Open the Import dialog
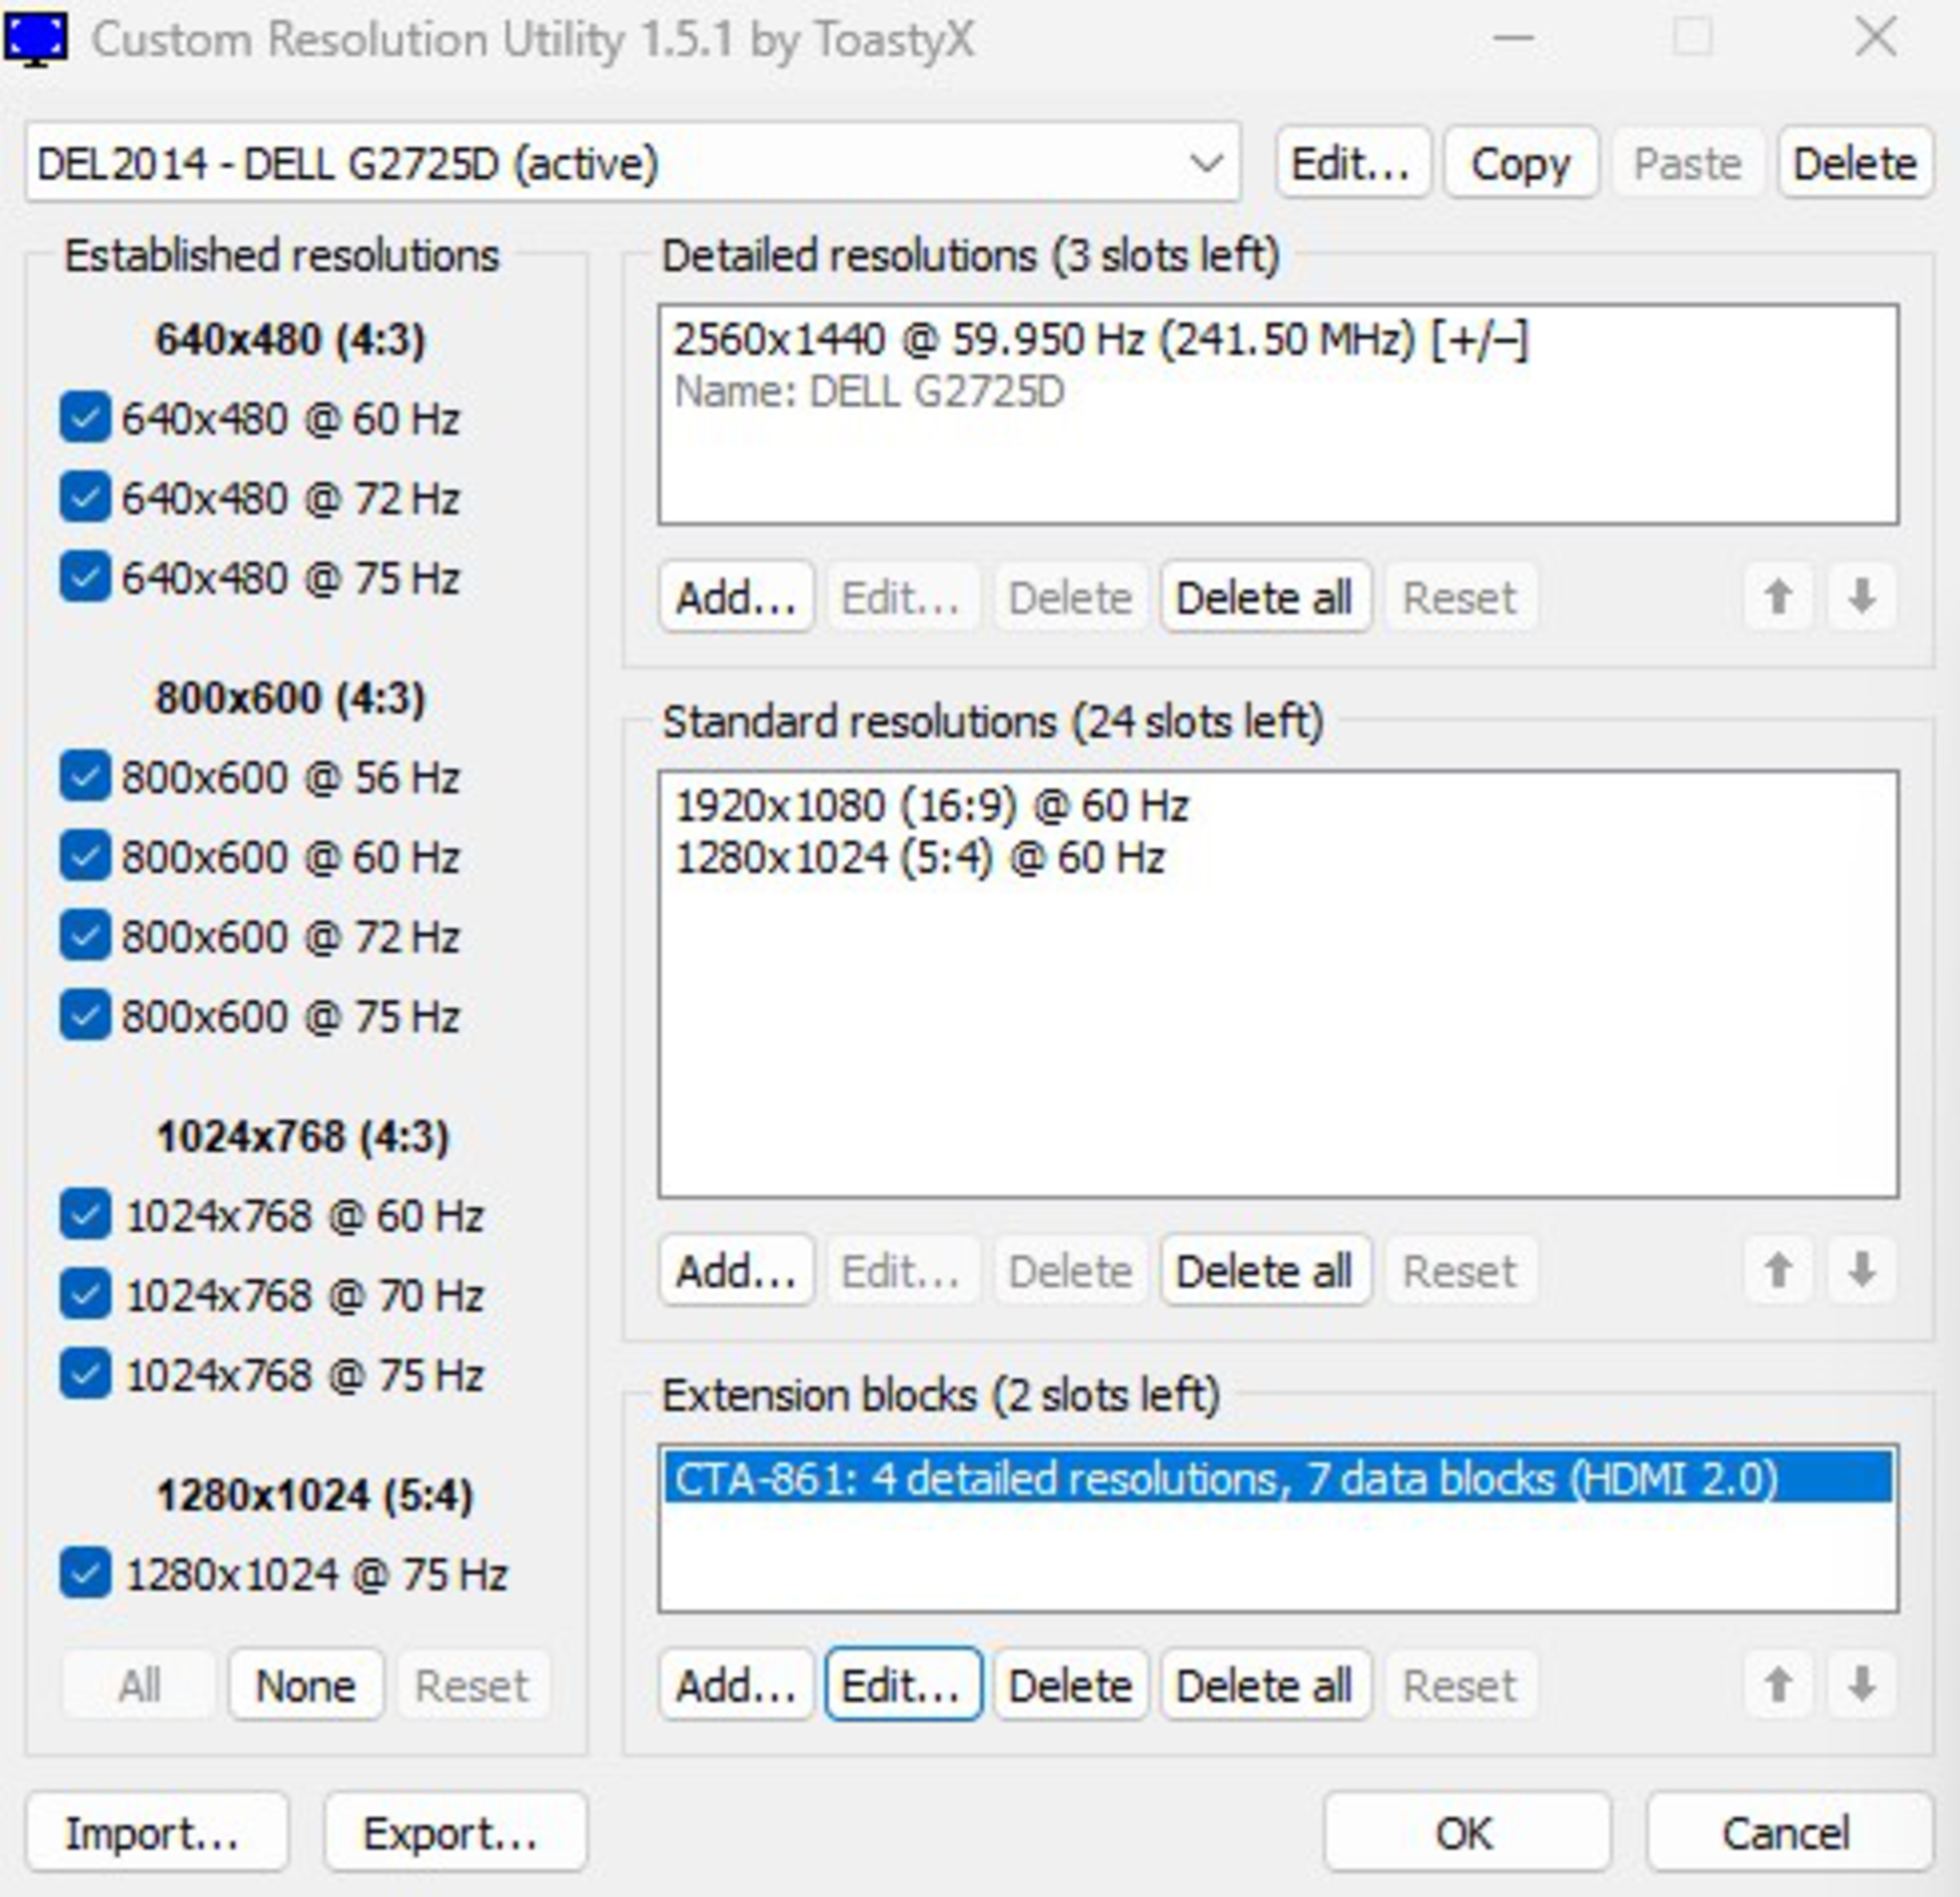 coord(157,1833)
